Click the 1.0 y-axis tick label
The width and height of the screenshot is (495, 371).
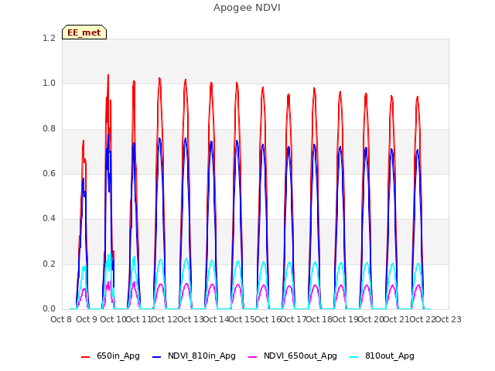(49, 83)
